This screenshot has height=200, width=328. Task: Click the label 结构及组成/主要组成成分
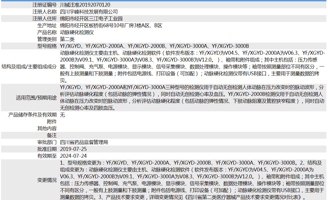pos(29,67)
